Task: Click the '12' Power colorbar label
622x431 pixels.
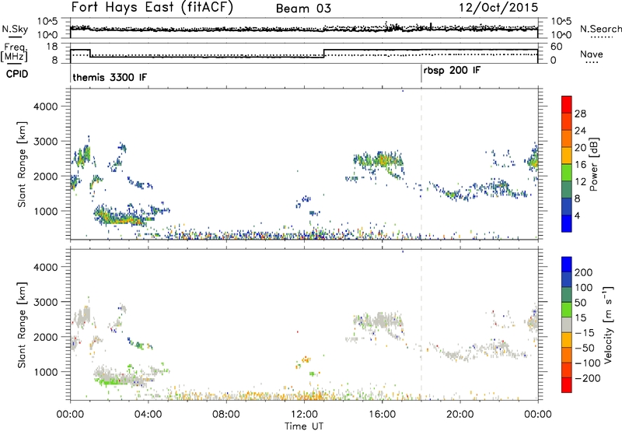Action: [580, 182]
